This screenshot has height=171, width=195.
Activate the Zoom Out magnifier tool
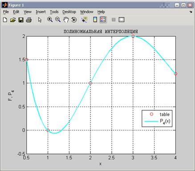coord(58,20)
